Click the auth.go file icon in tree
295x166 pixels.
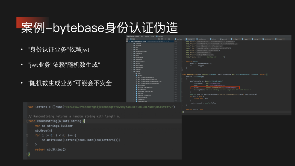[x=136, y=93]
